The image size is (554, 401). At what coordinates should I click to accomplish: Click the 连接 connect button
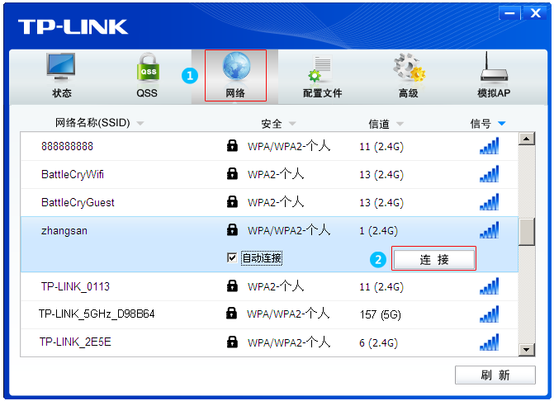pyautogui.click(x=434, y=259)
